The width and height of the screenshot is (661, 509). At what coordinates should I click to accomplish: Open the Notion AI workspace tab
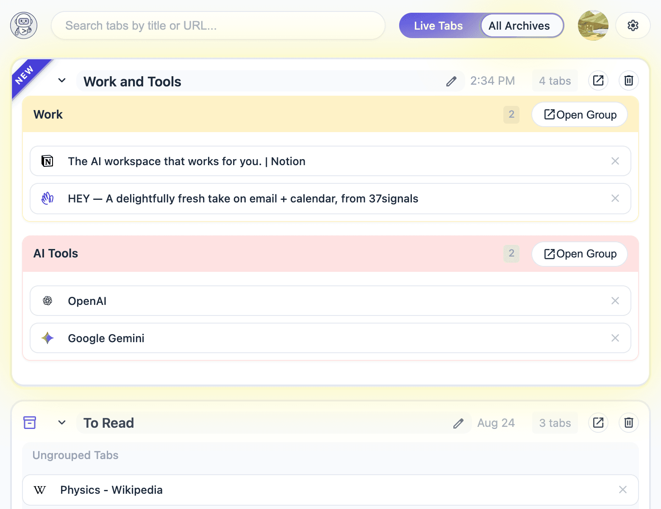[x=330, y=161]
